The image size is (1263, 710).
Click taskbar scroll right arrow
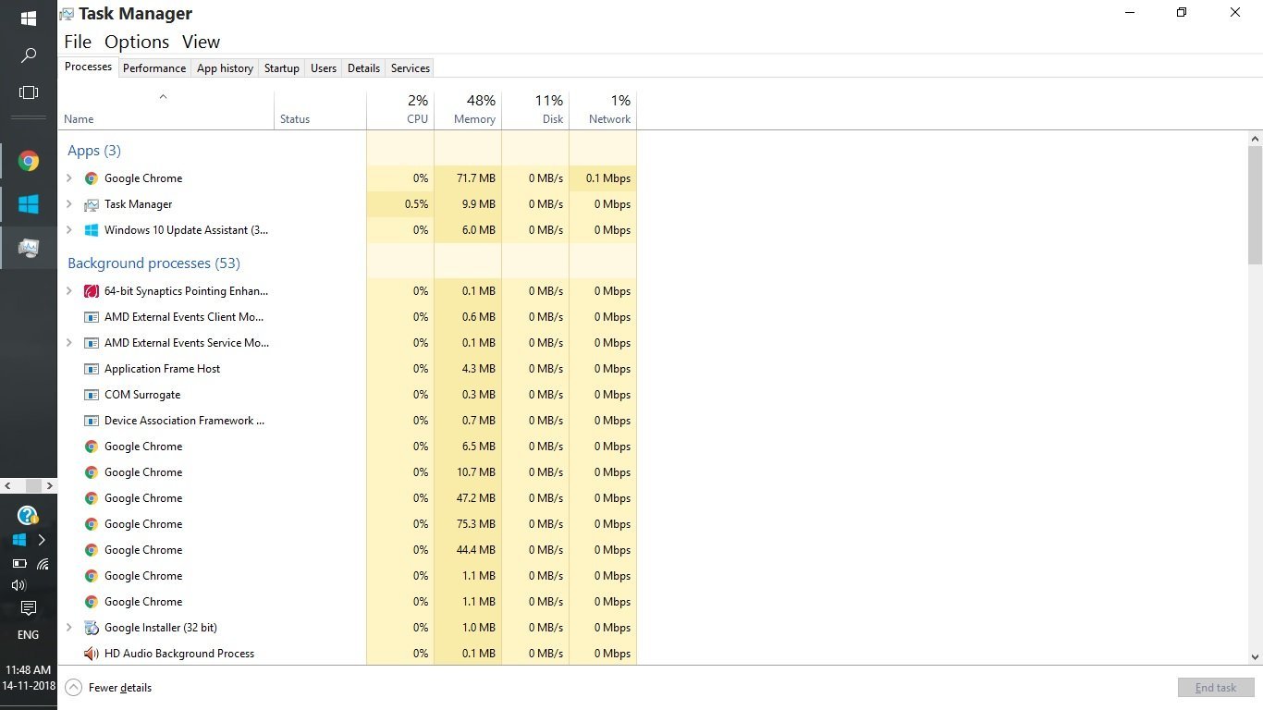50,485
